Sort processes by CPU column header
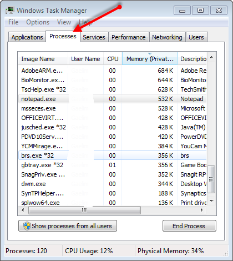Screen dimensions: 233x261 113,59
